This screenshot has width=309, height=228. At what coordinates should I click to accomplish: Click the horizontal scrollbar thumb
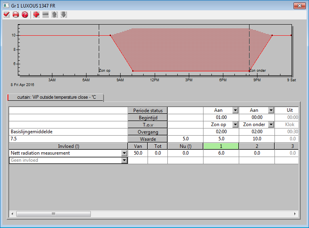(x=54, y=214)
